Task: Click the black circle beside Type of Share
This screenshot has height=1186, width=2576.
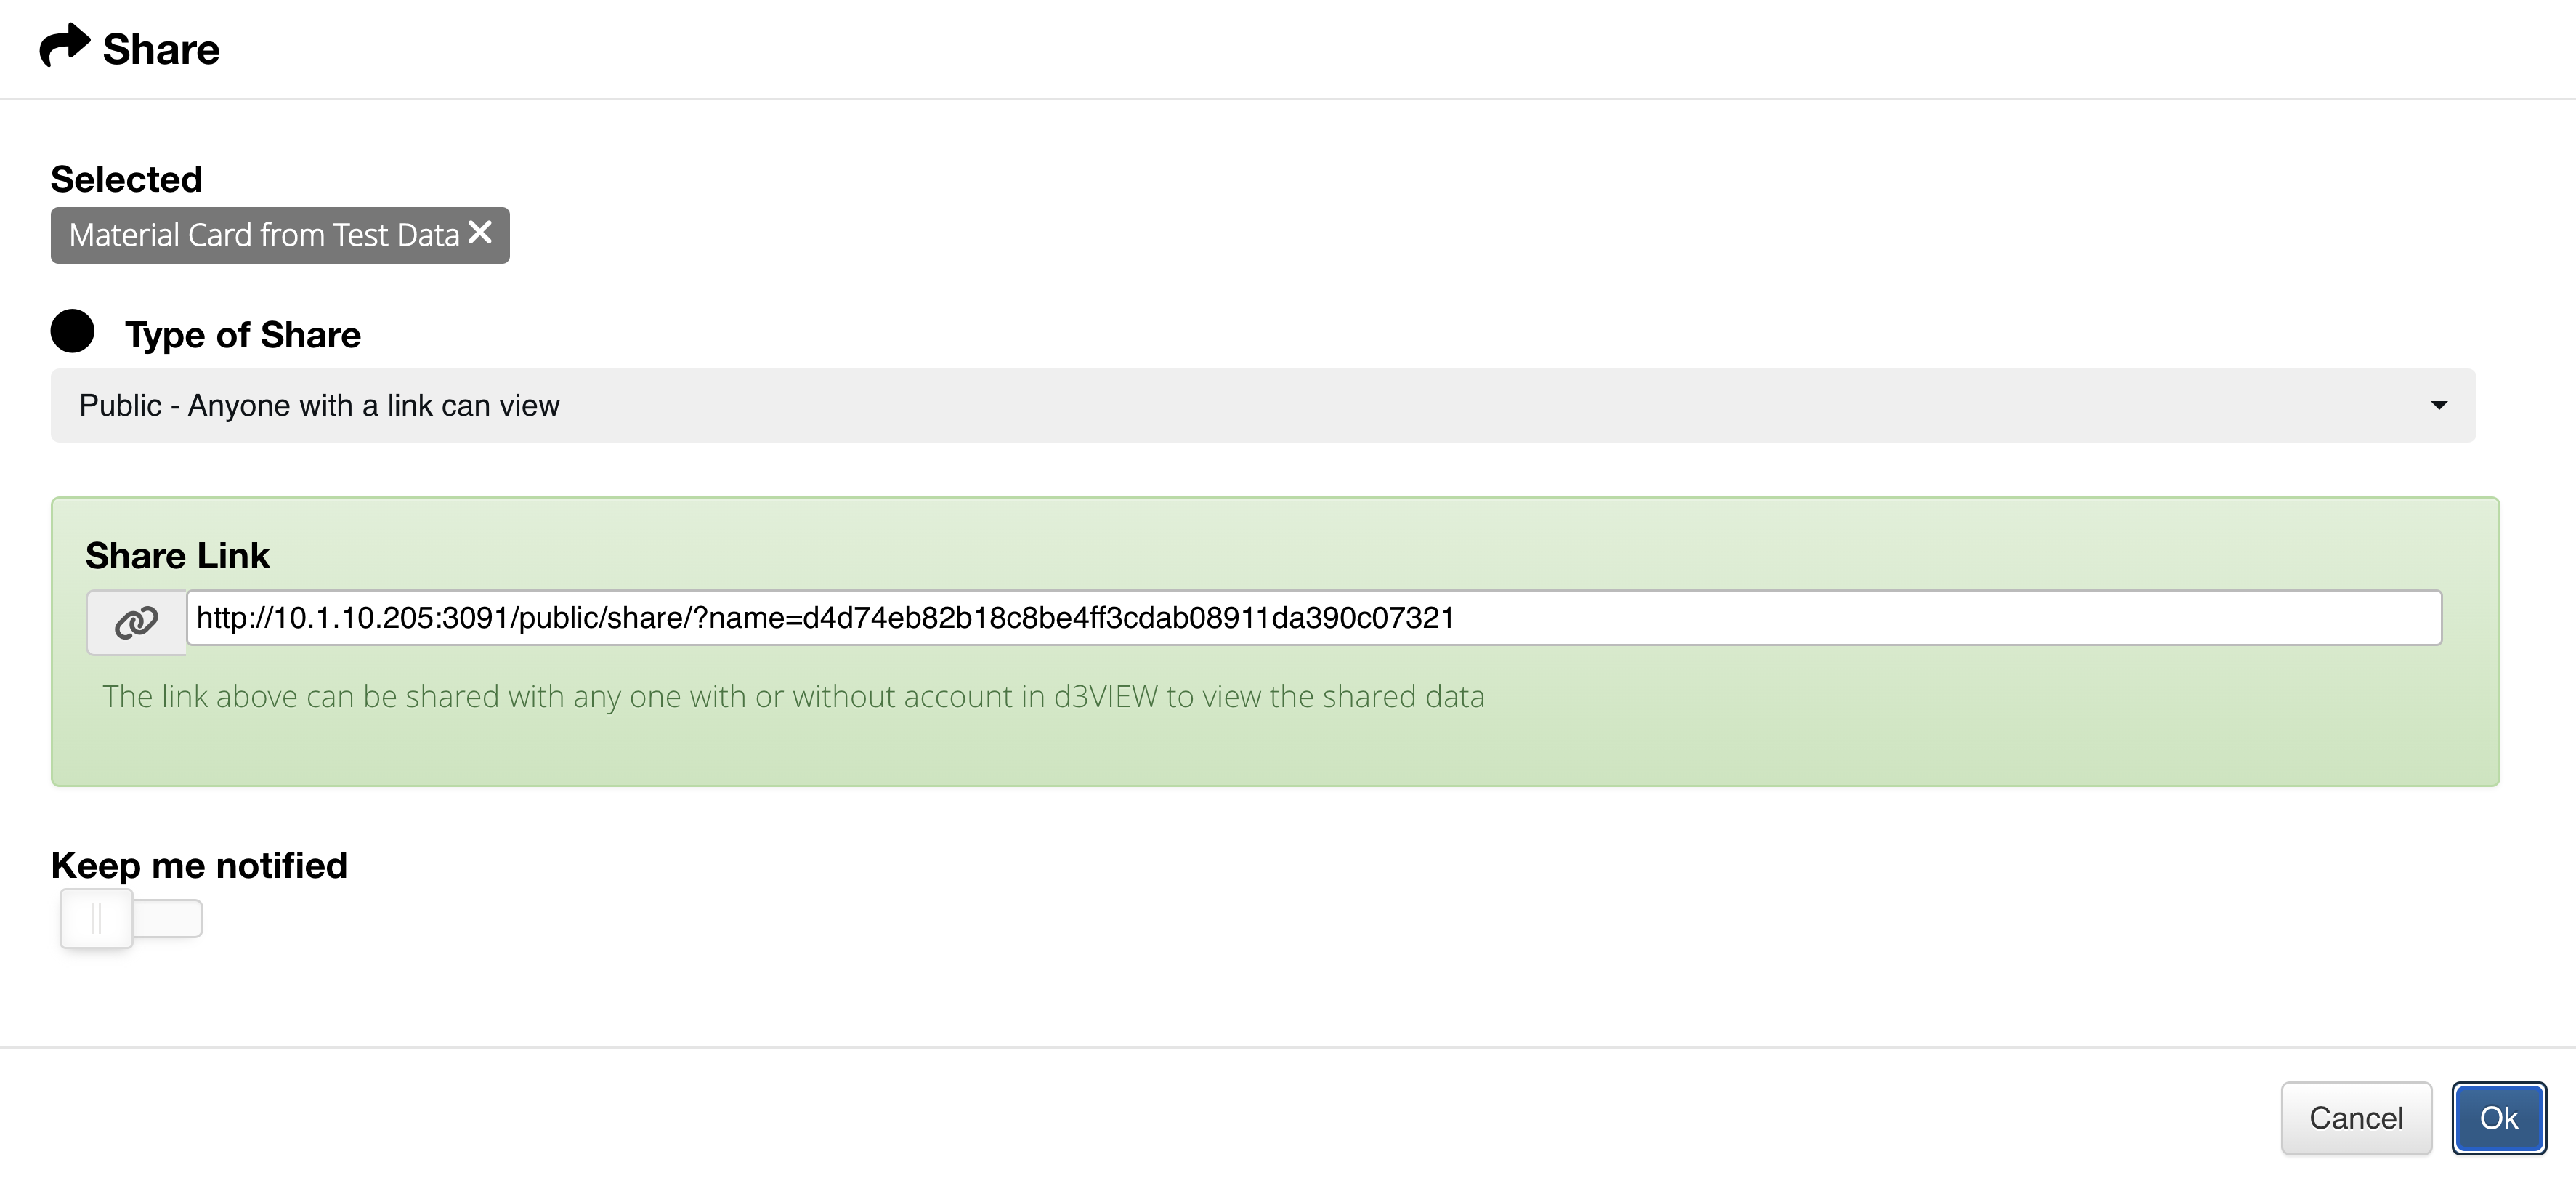Action: coord(72,331)
